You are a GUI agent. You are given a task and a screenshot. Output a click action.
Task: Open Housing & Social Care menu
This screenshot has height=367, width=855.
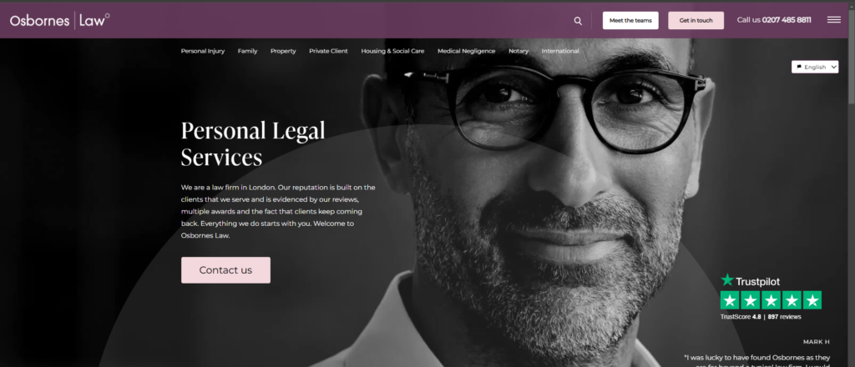(x=392, y=51)
